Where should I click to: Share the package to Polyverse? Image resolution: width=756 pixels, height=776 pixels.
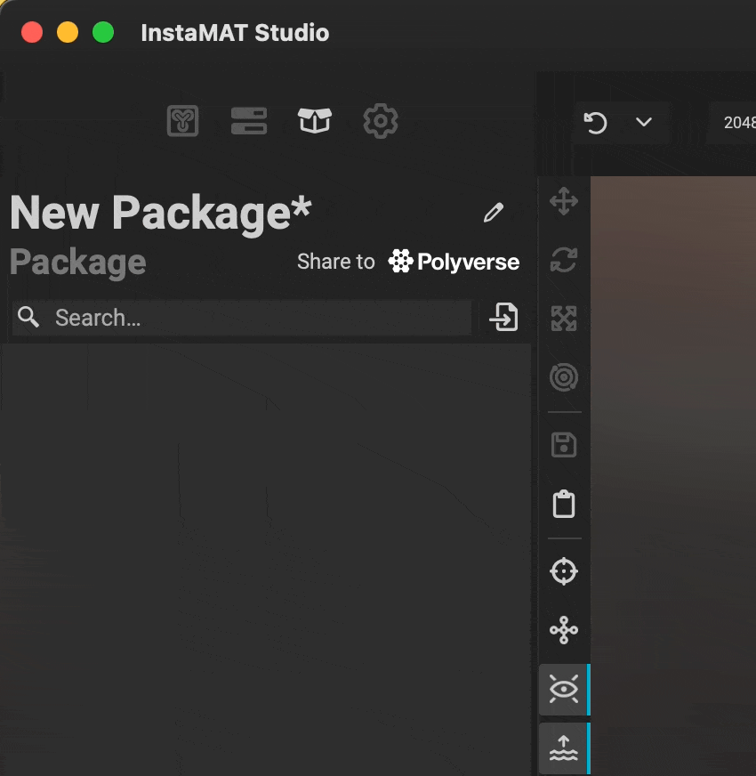[x=408, y=262]
